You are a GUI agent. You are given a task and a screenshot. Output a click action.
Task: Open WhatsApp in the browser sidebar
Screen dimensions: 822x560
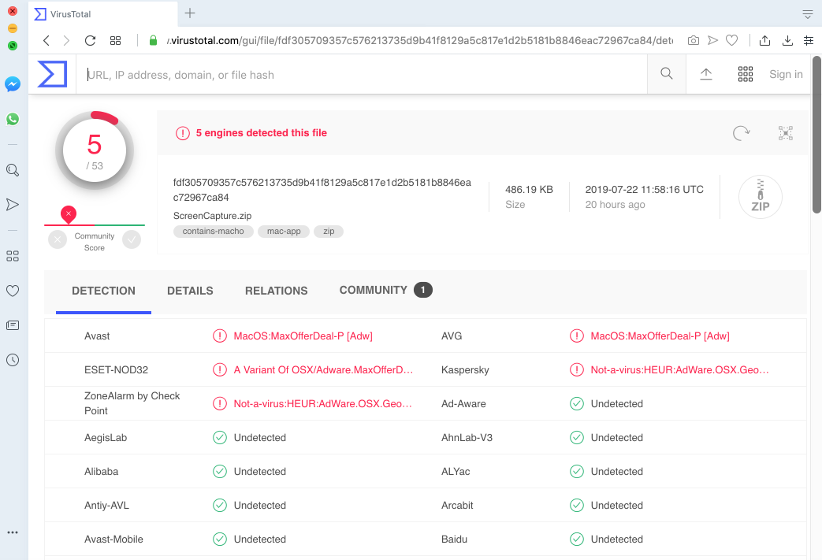click(x=13, y=119)
